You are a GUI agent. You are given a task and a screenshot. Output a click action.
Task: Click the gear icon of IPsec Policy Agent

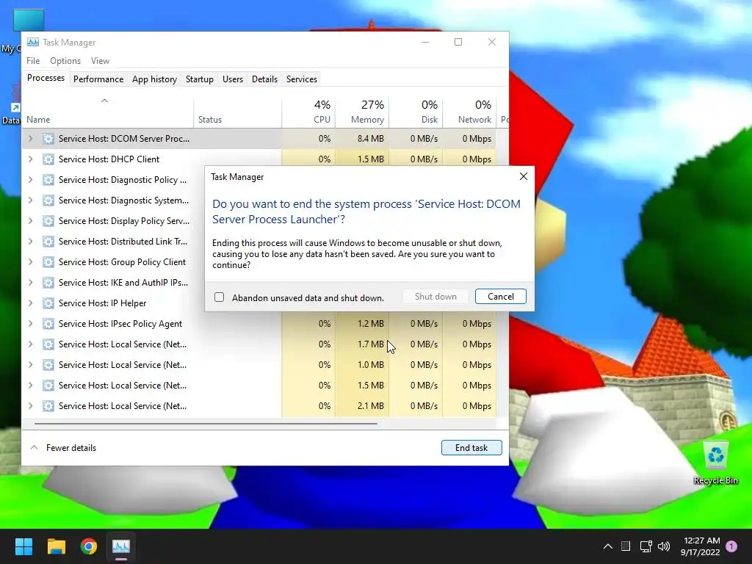pyautogui.click(x=48, y=324)
